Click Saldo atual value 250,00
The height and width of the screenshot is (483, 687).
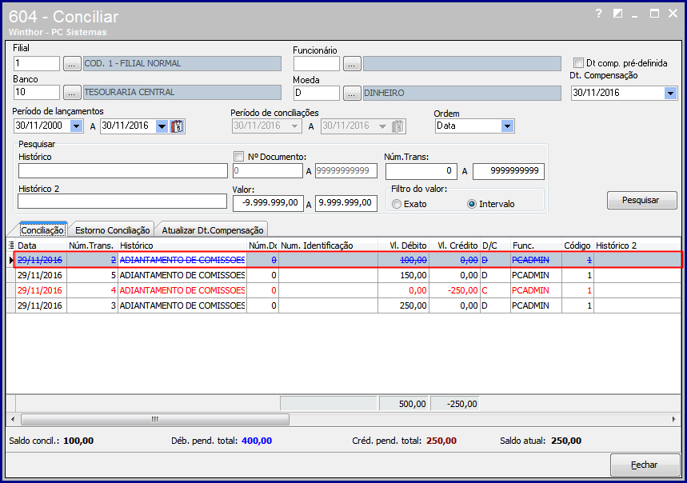click(566, 441)
